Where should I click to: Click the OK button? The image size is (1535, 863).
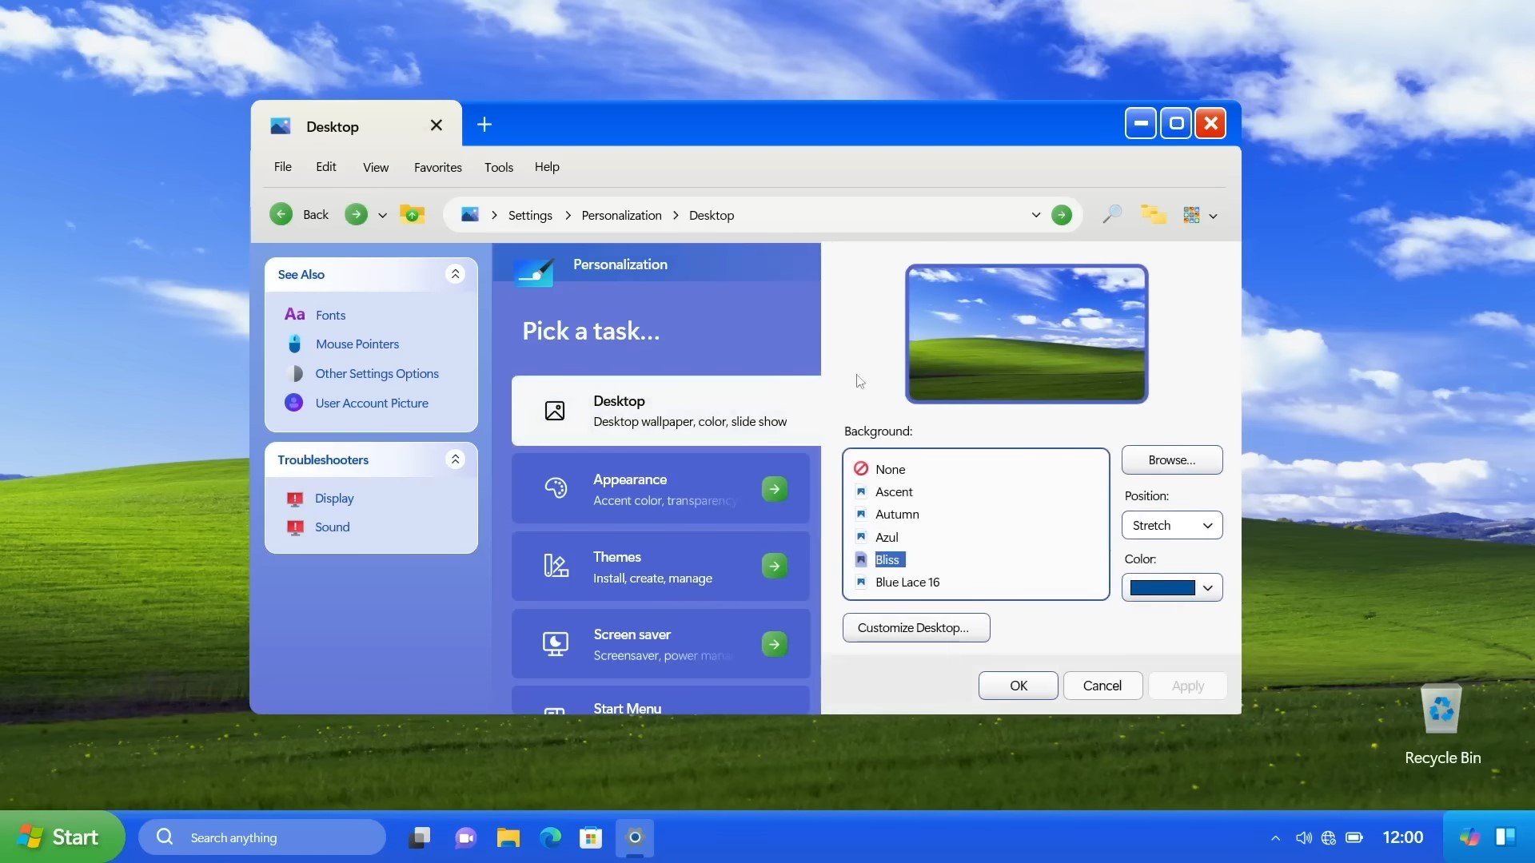coord(1018,686)
